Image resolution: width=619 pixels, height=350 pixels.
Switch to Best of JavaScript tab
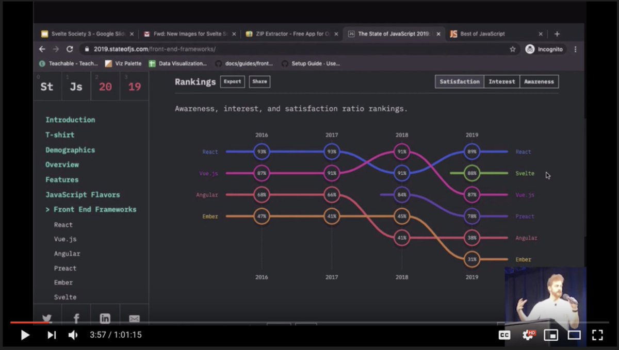pyautogui.click(x=496, y=34)
